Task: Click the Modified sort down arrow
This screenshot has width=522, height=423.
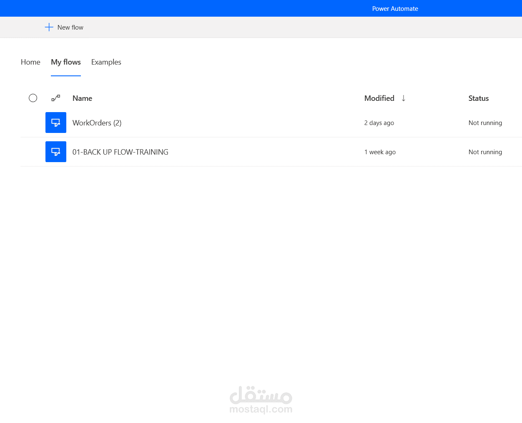Action: click(404, 98)
